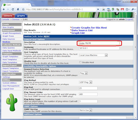Image resolution: width=138 pixels, height=120 pixels.
Task: Open Import Templates in sidebar
Action: 11,68
